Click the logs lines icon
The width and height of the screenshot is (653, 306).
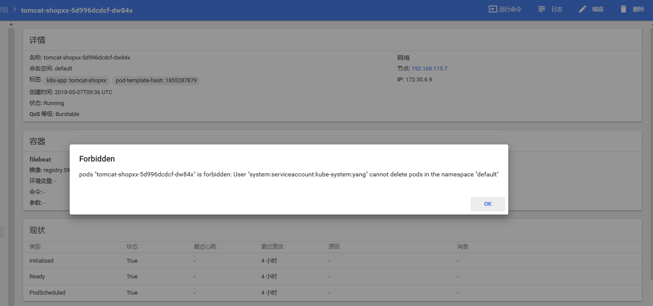coord(542,9)
